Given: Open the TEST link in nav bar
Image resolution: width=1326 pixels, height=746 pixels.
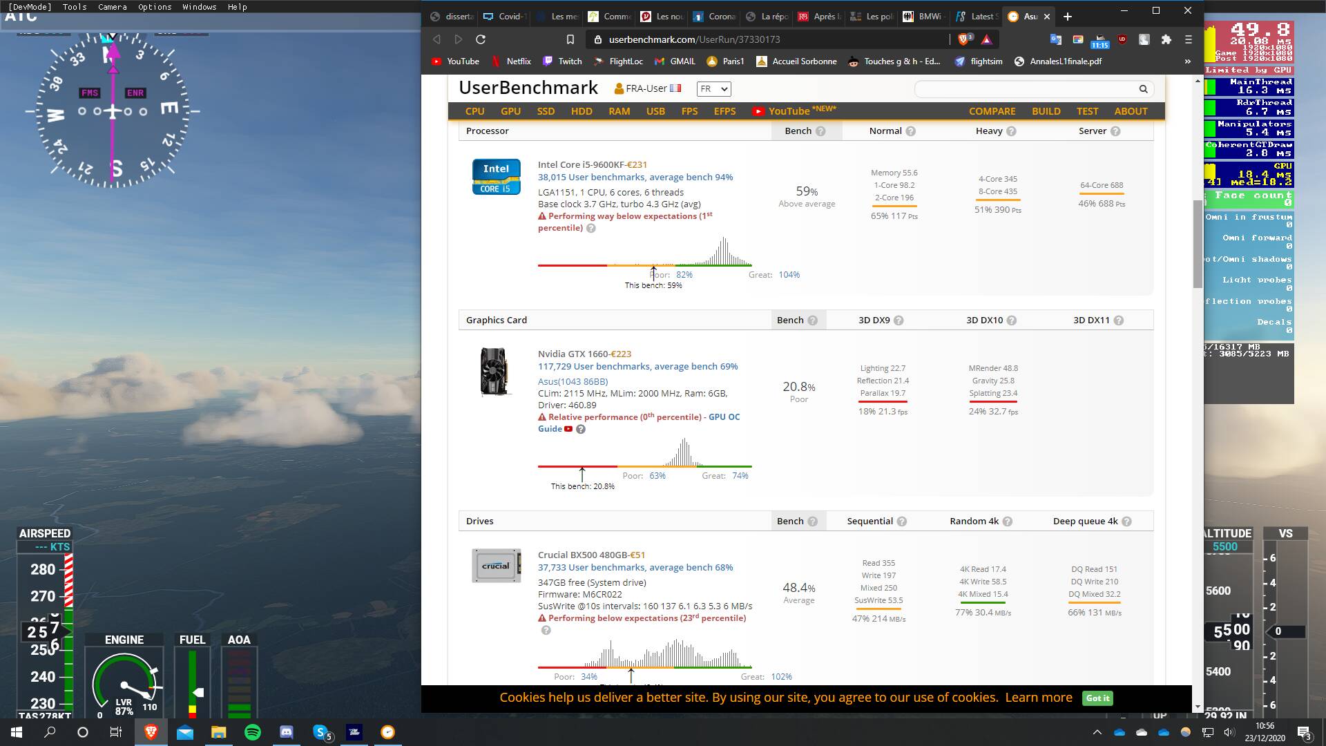Looking at the screenshot, I should [1087, 111].
